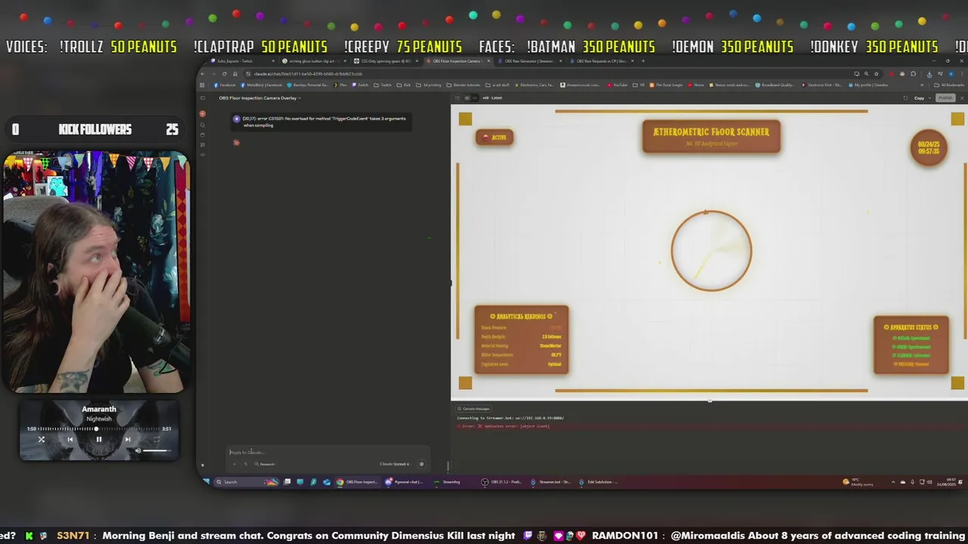Click the Publish button
This screenshot has height=544, width=968.
tap(946, 97)
